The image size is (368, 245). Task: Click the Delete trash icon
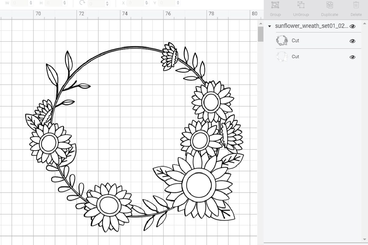[x=356, y=5]
